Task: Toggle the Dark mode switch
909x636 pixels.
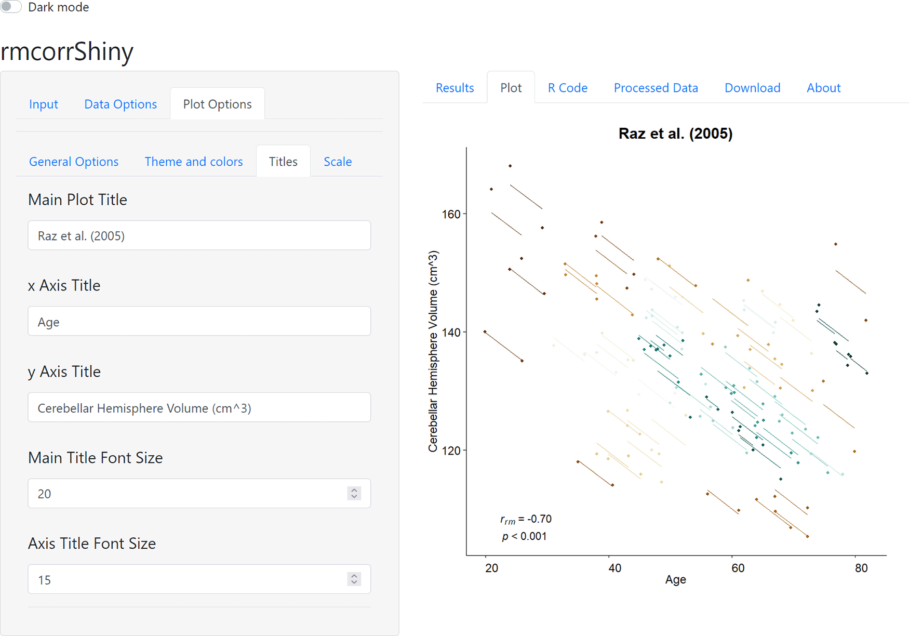Action: click(10, 7)
